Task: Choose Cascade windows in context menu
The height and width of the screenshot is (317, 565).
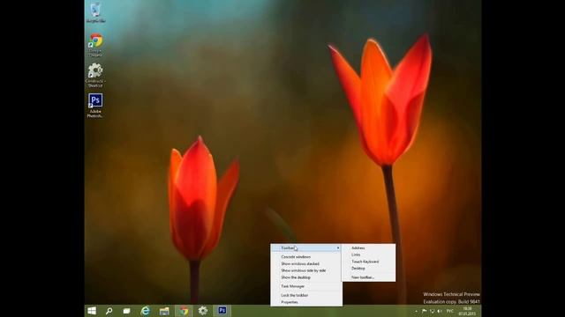Action: [x=305, y=257]
